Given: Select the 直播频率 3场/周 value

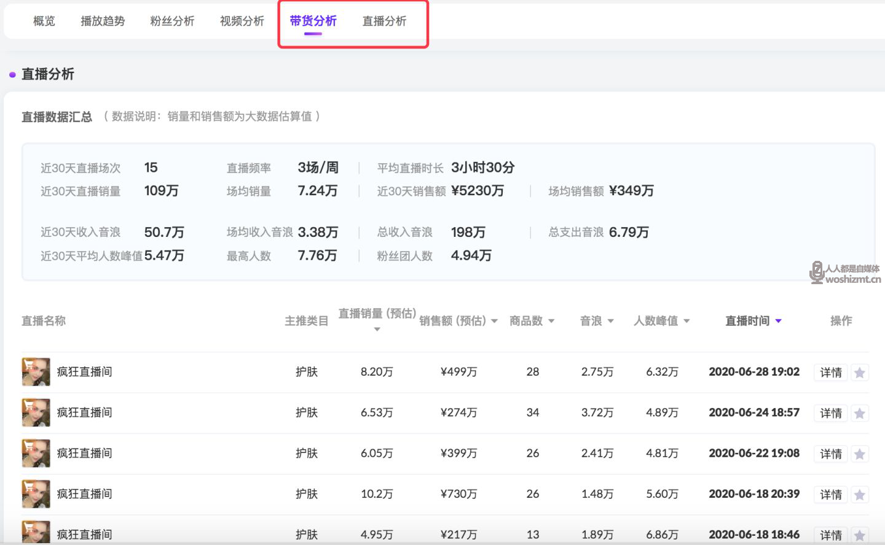Looking at the screenshot, I should 318,168.
